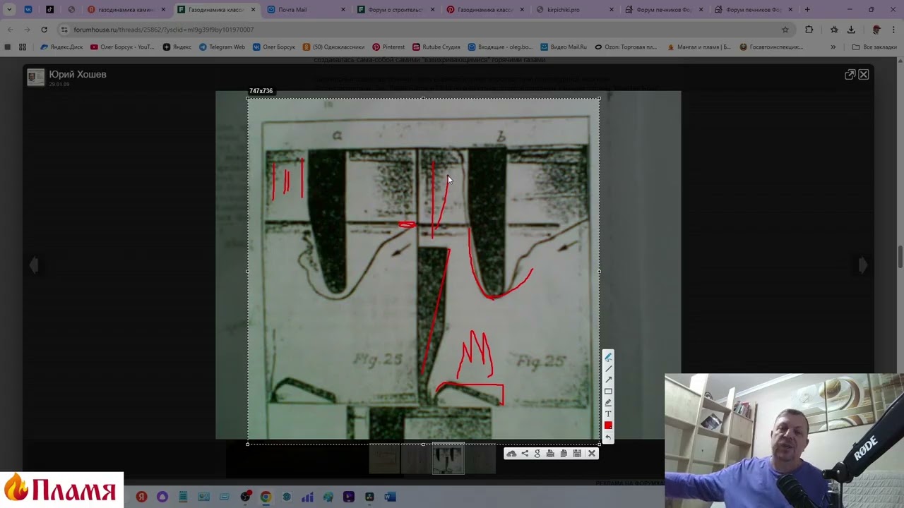Open OBS Studio from the taskbar
Viewport: 904px width, 508px height.
(x=245, y=497)
